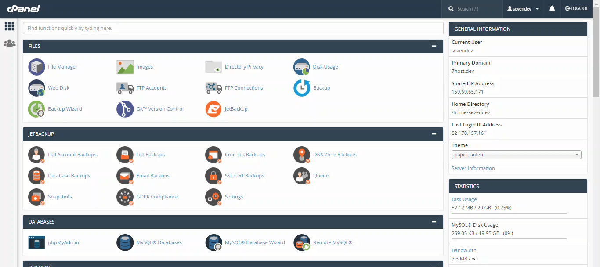Screen dimensions: 600x267
Task: Click the Git Version Control icon
Action: (x=125, y=109)
